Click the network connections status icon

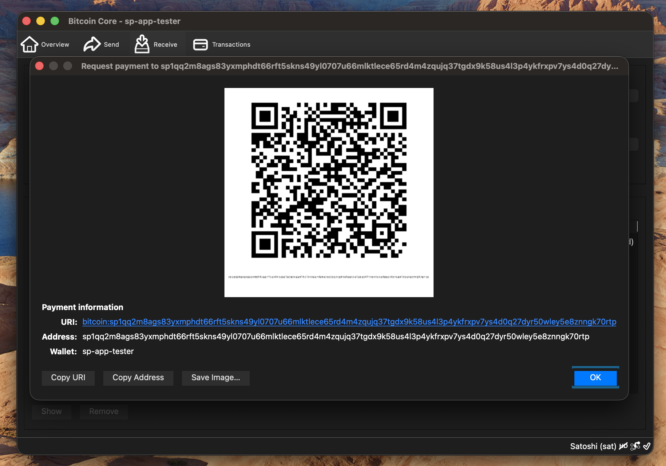[x=635, y=446]
